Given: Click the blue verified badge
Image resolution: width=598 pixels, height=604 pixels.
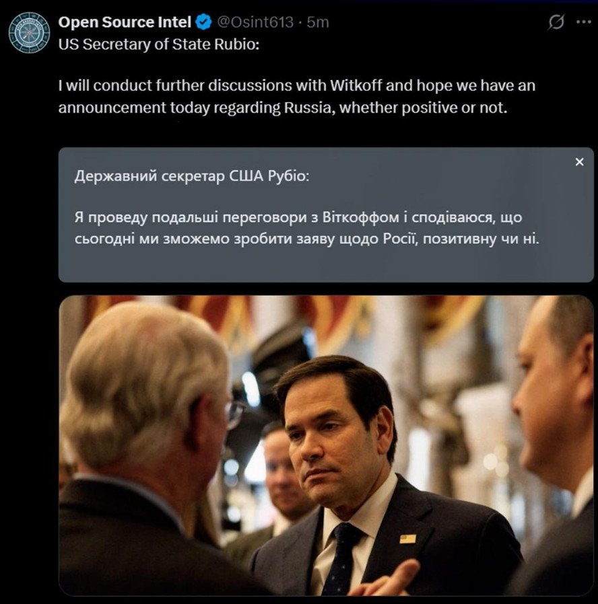Looking at the screenshot, I should point(203,22).
